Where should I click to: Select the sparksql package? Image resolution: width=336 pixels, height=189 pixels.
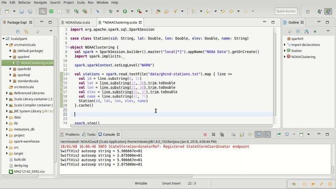(24, 75)
